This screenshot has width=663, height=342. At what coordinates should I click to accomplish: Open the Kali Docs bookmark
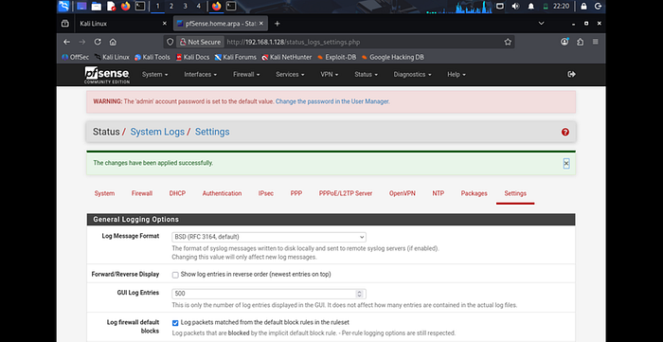pyautogui.click(x=192, y=57)
